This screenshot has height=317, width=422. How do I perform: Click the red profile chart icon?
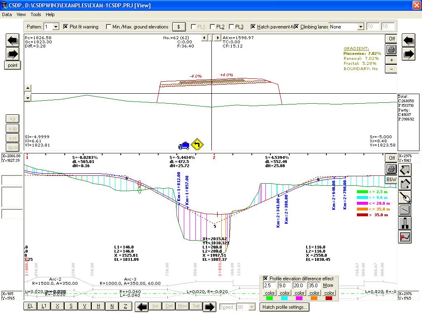405,237
